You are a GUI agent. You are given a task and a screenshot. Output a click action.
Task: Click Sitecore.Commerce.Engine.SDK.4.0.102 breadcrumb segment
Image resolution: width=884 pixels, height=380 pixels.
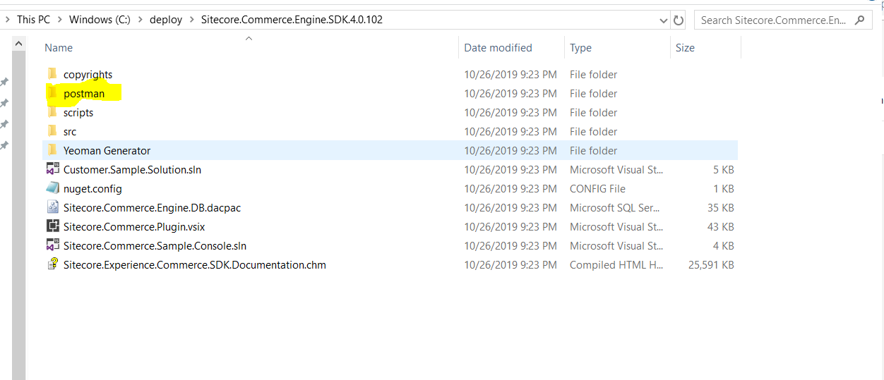[x=292, y=20]
